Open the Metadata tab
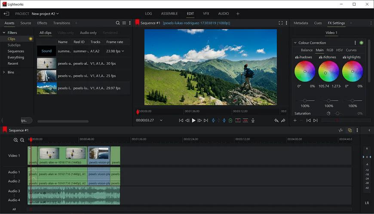 [301, 23]
